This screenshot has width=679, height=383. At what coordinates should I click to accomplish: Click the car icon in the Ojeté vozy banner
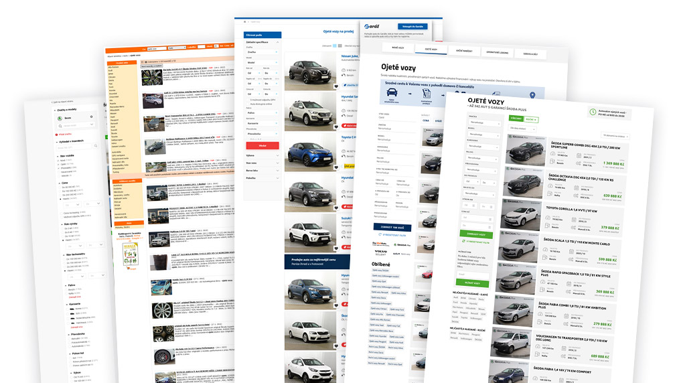(392, 92)
